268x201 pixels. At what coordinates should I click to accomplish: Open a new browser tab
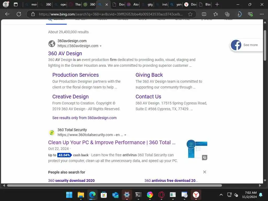click(217, 4)
